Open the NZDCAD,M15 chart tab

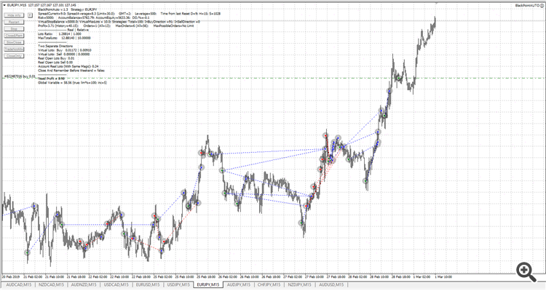click(51, 284)
